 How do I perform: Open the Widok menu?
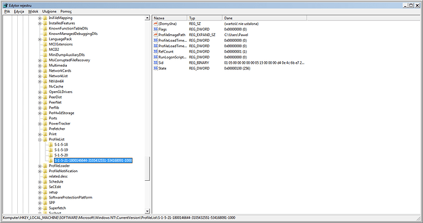(x=33, y=12)
